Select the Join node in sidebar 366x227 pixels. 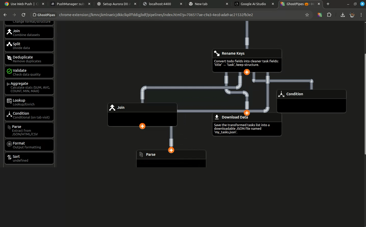[29, 33]
